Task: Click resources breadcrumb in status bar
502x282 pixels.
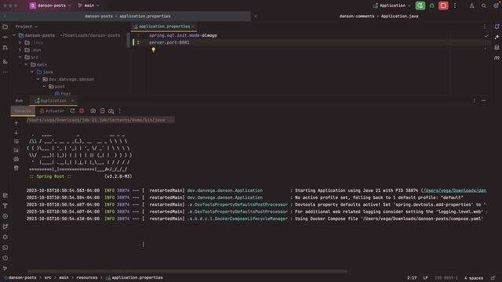Action: click(x=87, y=278)
